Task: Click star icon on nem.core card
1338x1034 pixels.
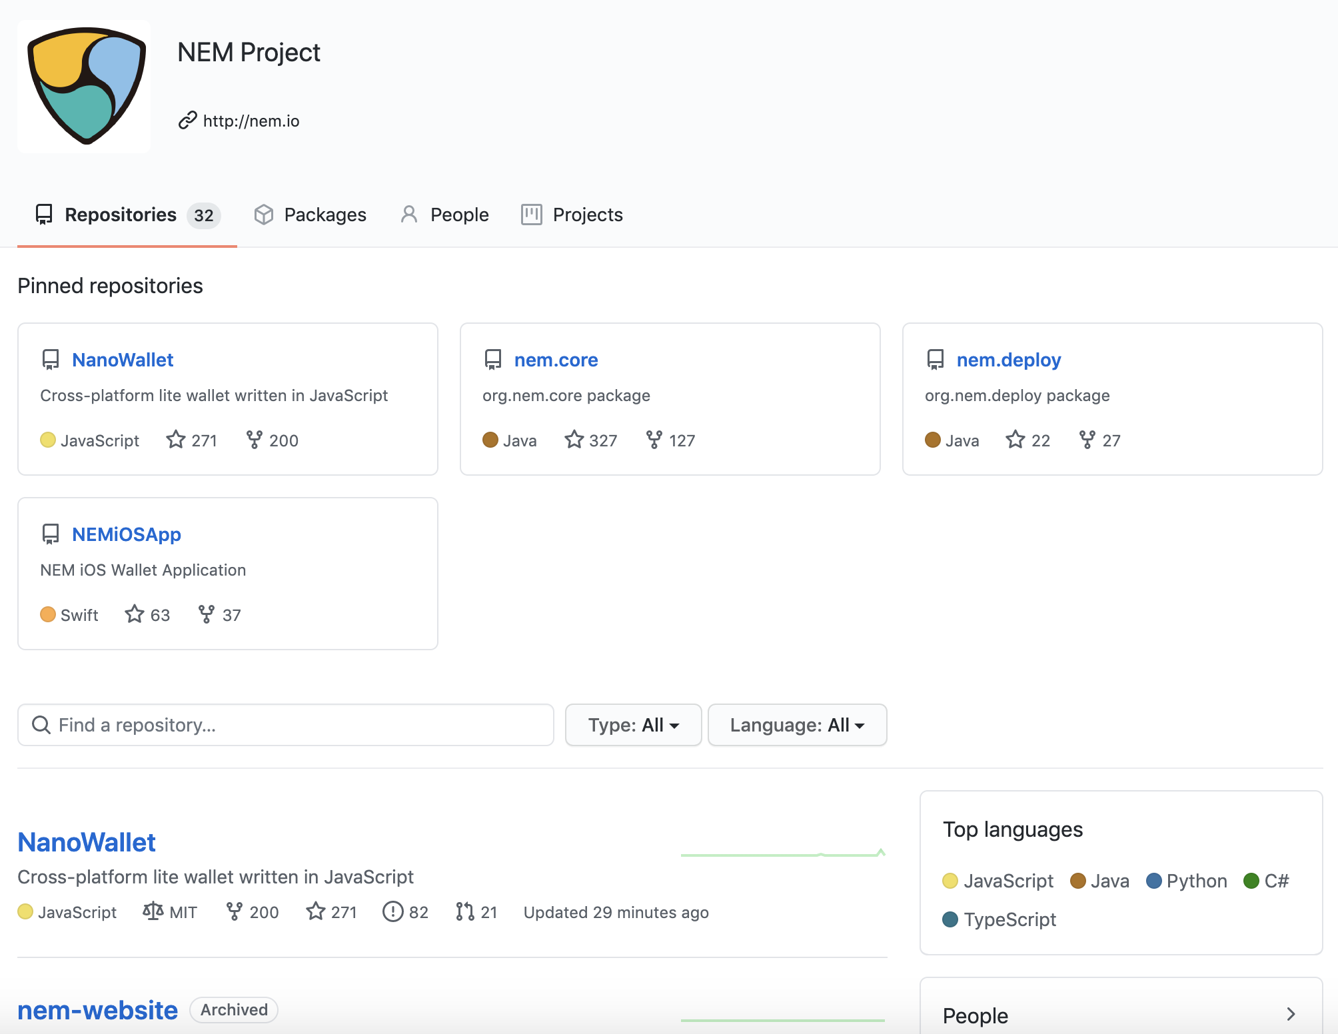Action: point(574,440)
